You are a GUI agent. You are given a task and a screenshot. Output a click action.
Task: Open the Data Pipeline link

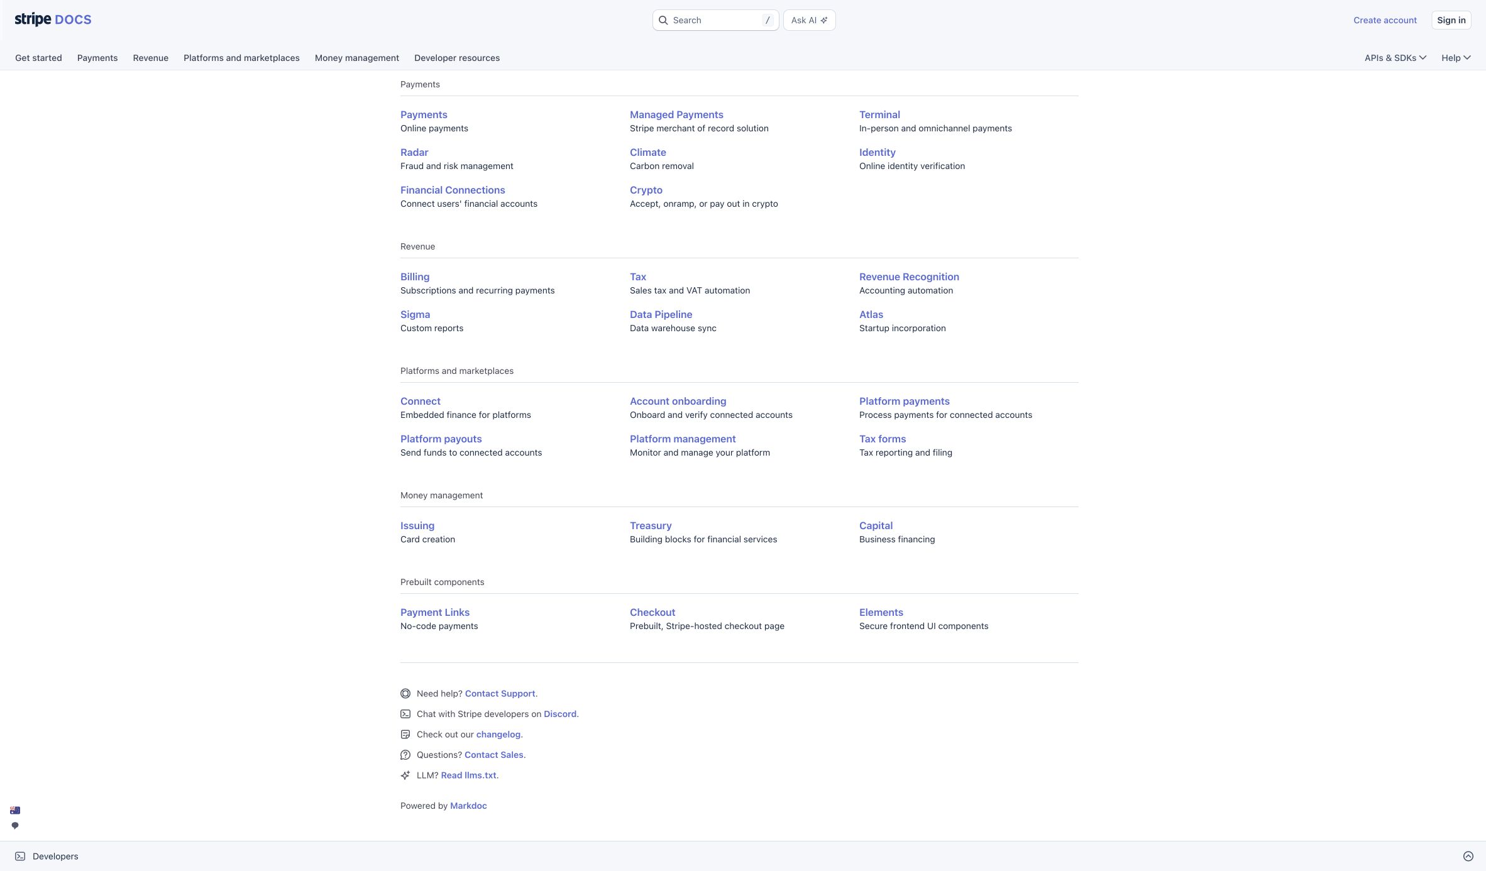coord(661,314)
